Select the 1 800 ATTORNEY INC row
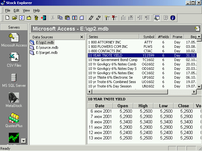 pos(142,42)
